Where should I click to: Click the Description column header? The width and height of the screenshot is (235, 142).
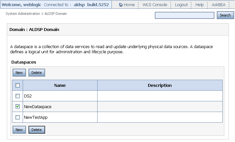(x=160, y=85)
